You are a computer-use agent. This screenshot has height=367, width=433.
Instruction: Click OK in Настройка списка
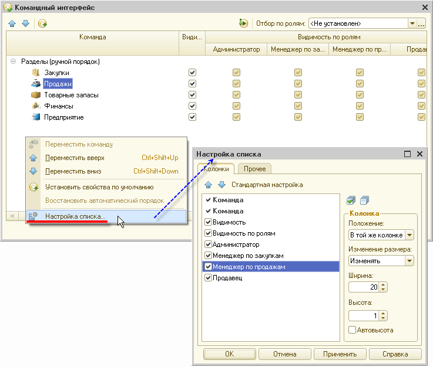point(230,354)
